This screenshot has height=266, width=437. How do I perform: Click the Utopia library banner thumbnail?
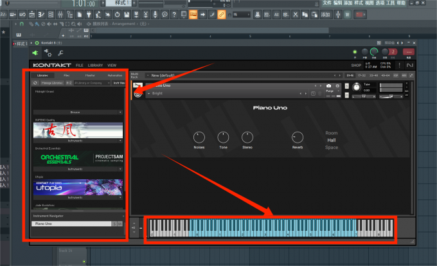78,187
